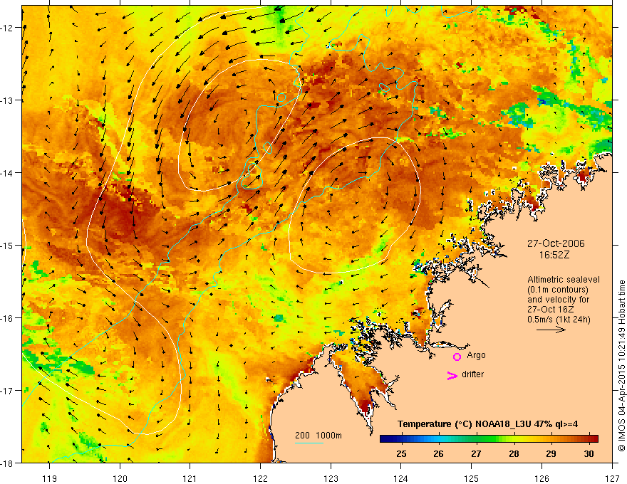Click the temperature color bar
627x484 pixels.
(489, 439)
